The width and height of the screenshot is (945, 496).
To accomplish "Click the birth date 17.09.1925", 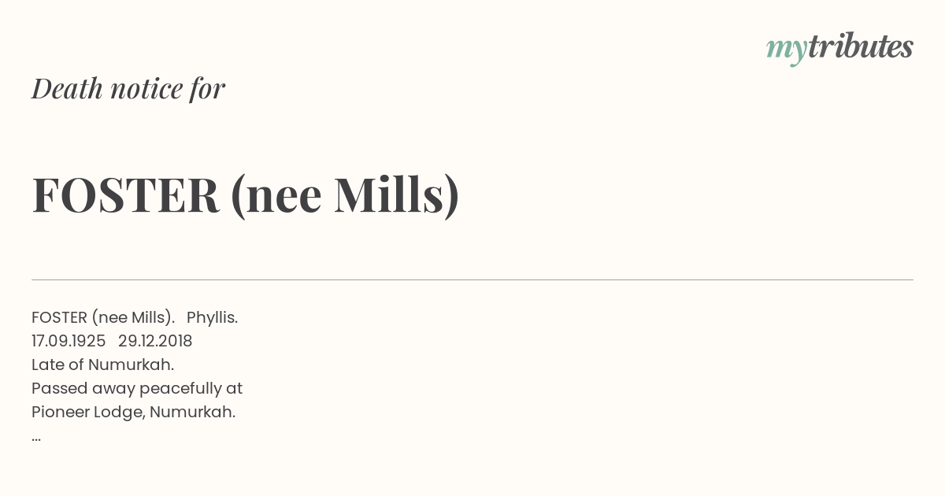I will click(x=69, y=341).
